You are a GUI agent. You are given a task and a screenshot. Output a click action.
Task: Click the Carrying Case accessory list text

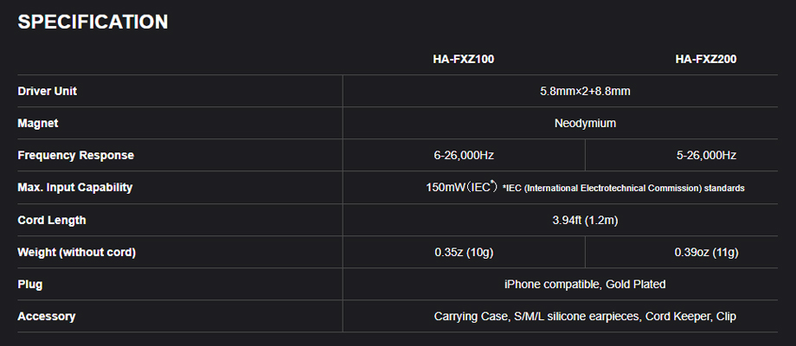tap(586, 316)
